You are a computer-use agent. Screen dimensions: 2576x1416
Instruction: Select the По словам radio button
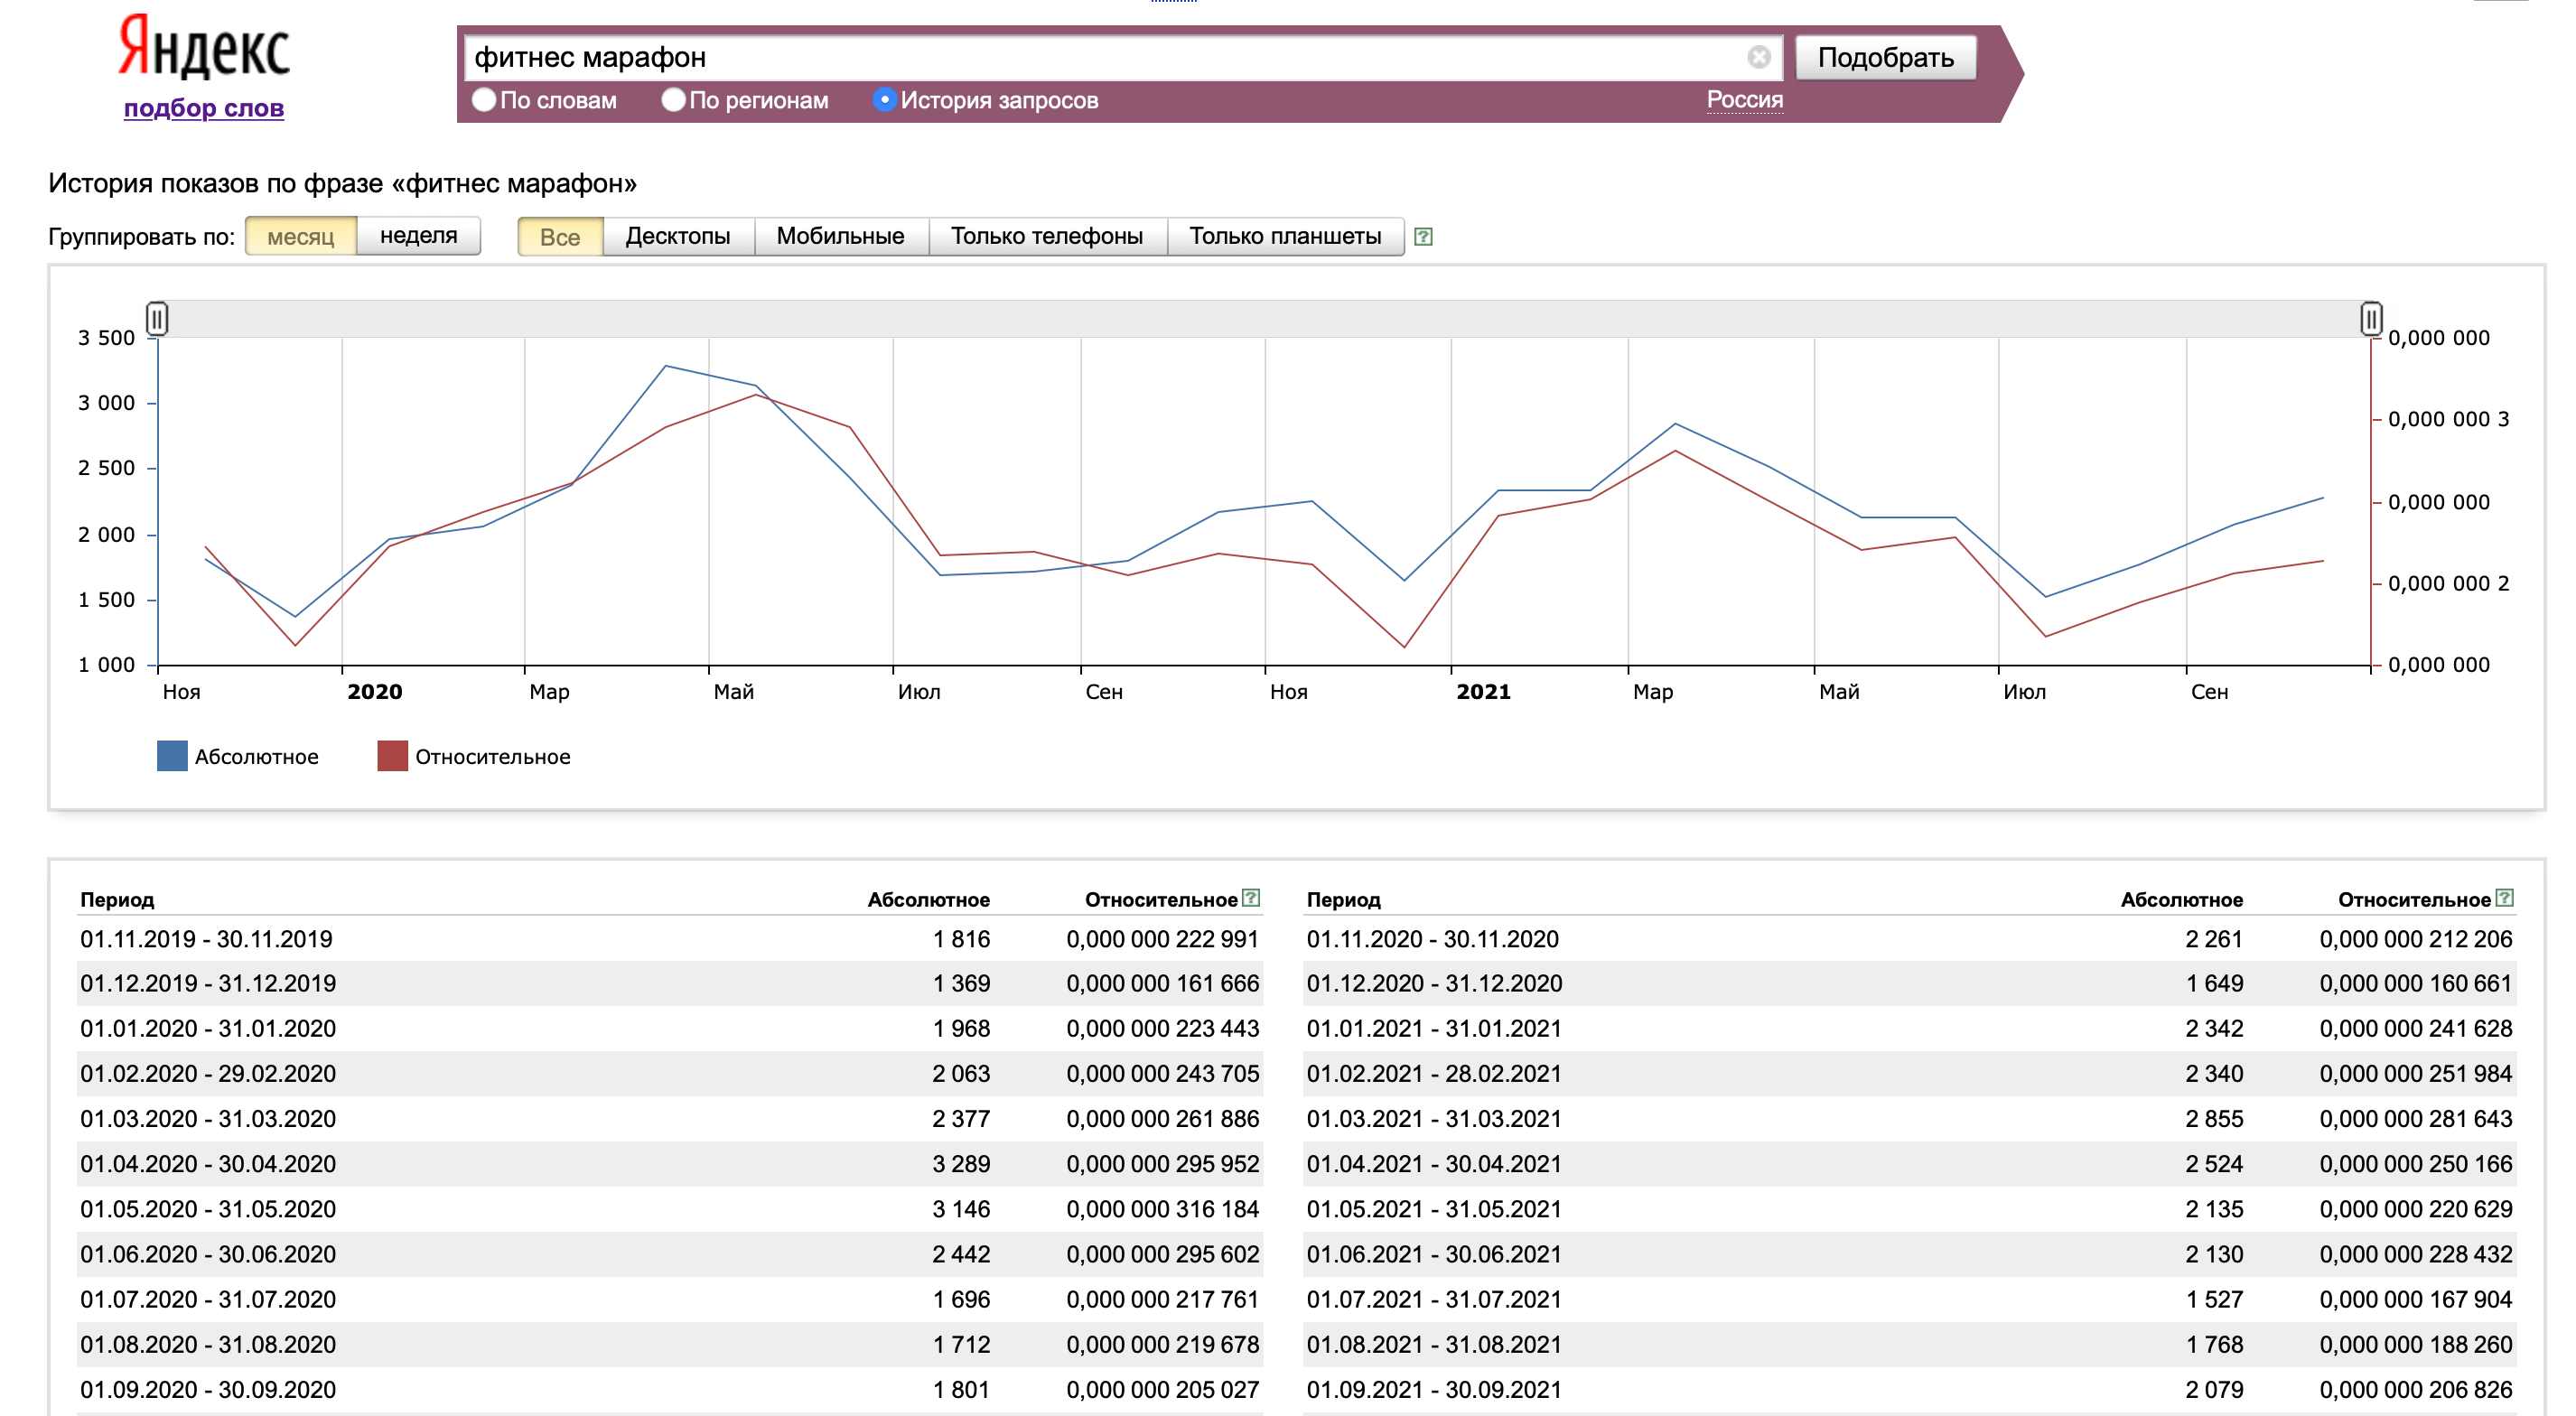(x=484, y=100)
